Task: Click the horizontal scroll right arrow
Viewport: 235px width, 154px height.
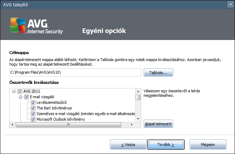Action: (x=132, y=125)
